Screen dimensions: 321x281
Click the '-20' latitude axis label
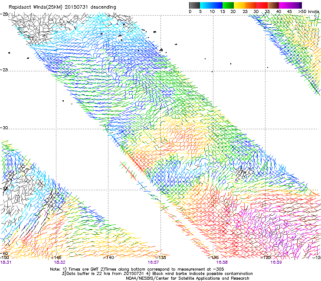pos(4,14)
